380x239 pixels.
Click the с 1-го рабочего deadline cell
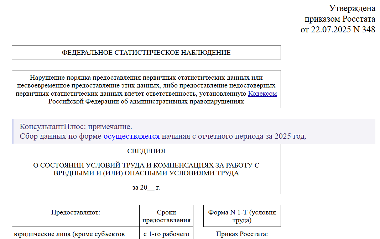166,234
